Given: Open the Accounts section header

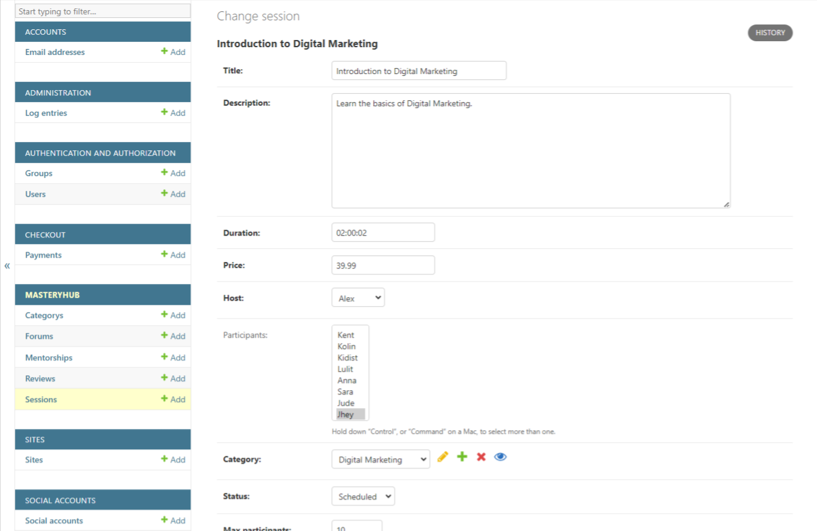Looking at the screenshot, I should [x=45, y=32].
